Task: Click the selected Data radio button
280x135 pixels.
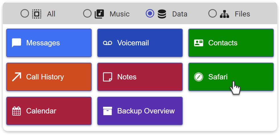Action: pos(150,14)
